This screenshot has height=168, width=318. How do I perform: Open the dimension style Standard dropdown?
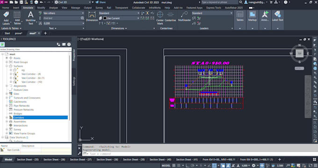pos(138,13)
